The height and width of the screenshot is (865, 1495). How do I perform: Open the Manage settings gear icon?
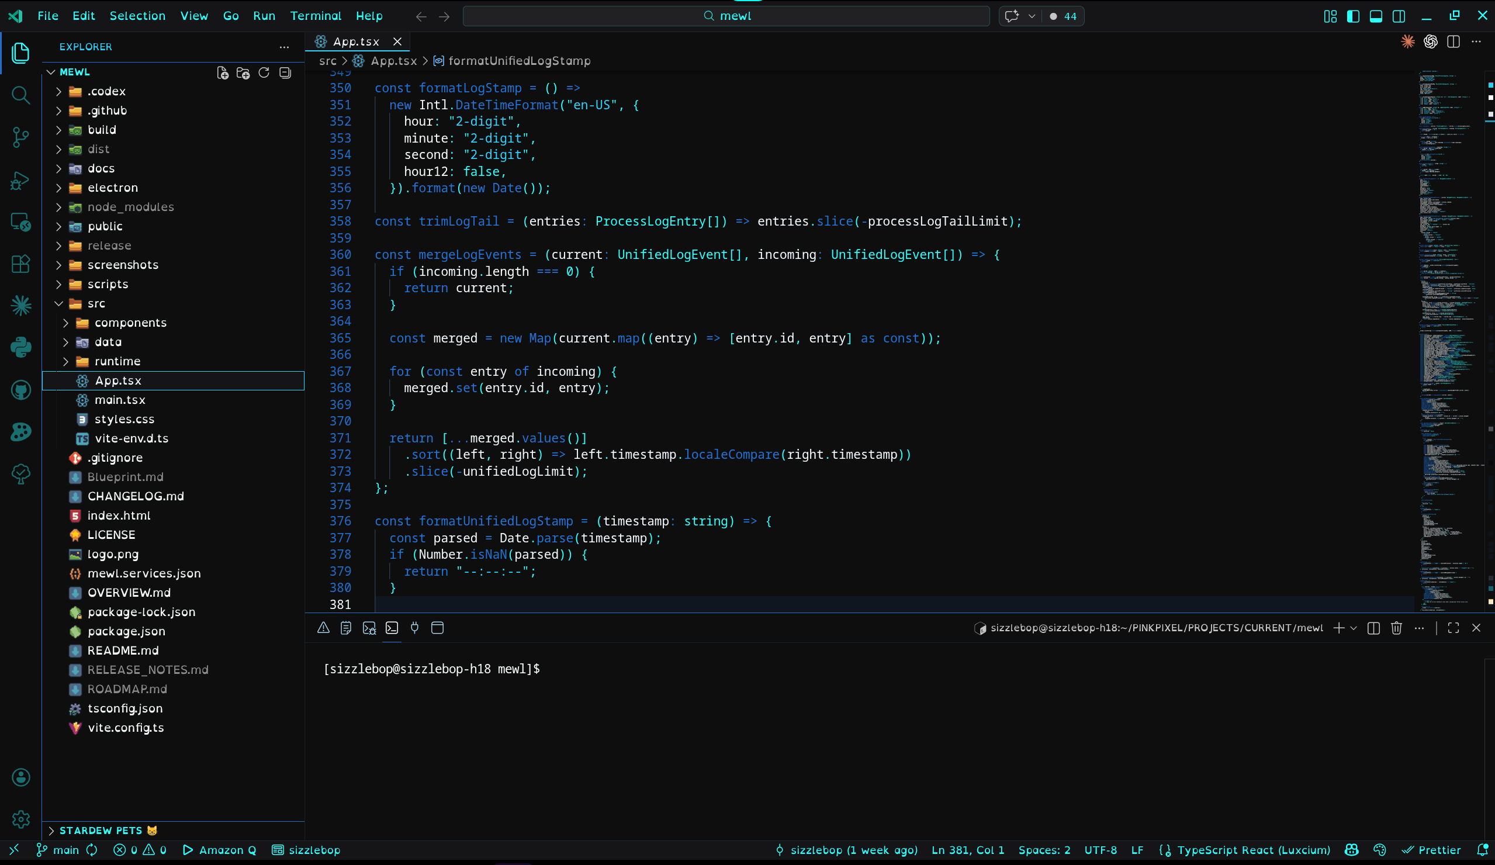[21, 819]
